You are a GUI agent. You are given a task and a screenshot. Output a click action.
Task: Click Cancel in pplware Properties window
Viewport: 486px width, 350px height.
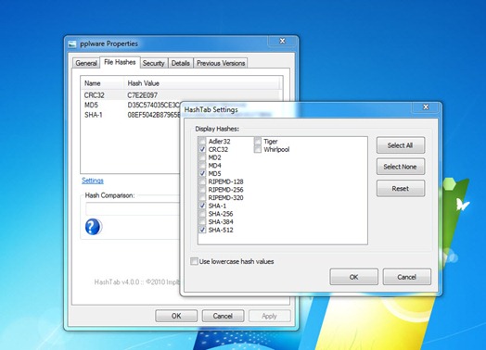(x=223, y=316)
